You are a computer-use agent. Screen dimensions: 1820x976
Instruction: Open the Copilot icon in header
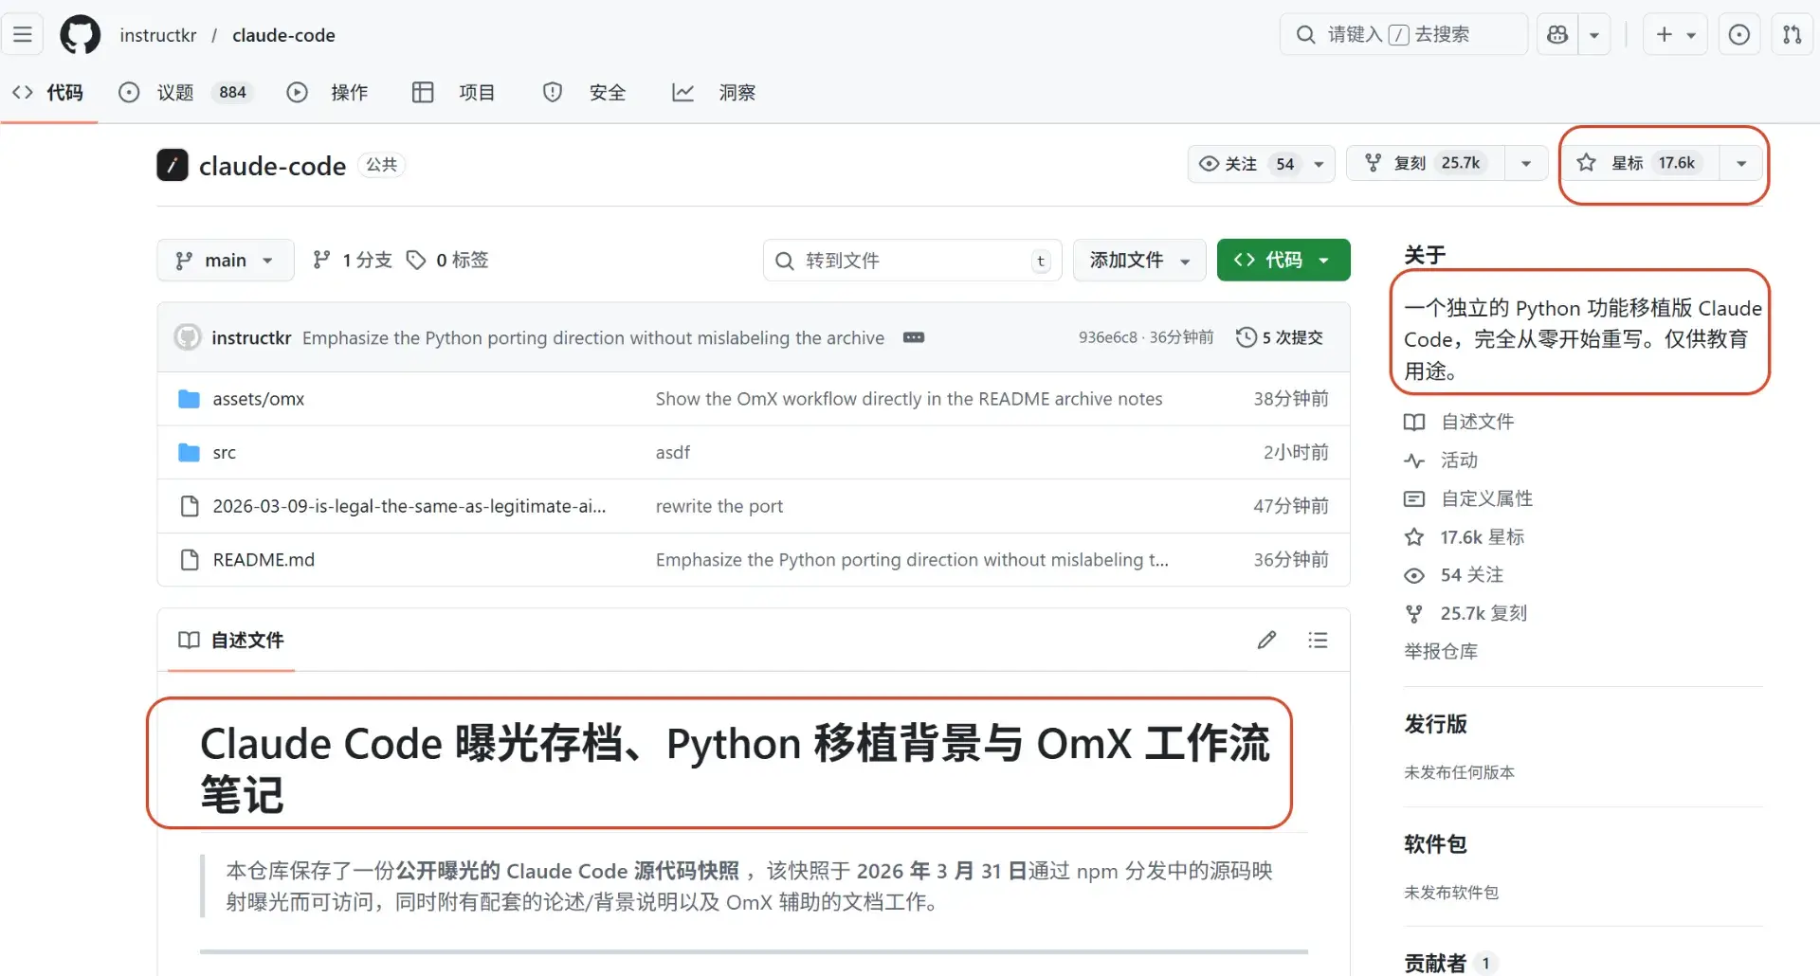(1556, 35)
